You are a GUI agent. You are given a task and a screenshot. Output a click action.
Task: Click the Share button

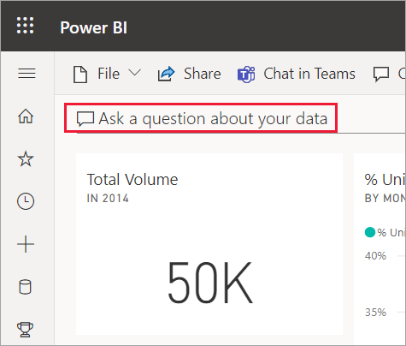pyautogui.click(x=190, y=74)
